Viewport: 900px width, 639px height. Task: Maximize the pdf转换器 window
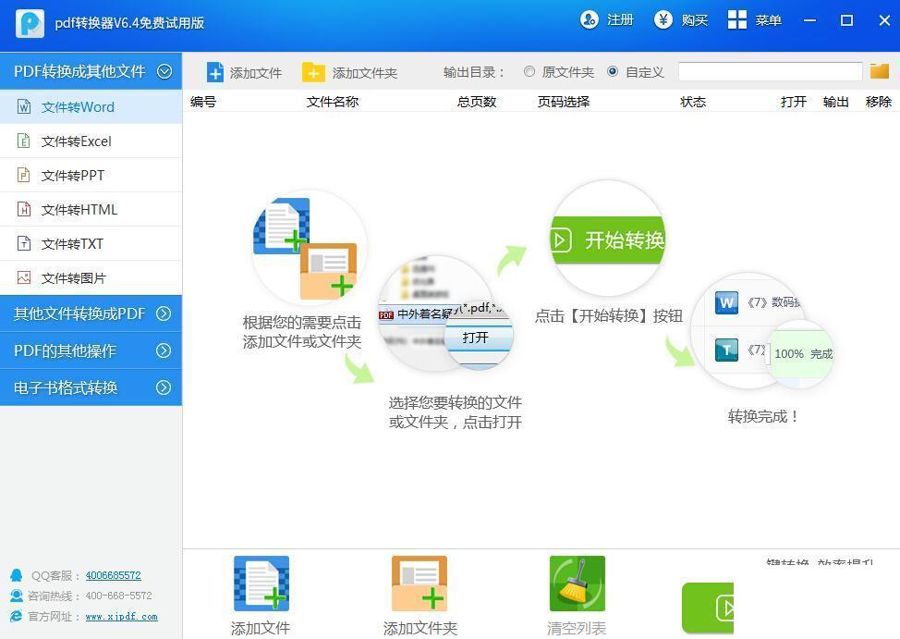(x=846, y=20)
